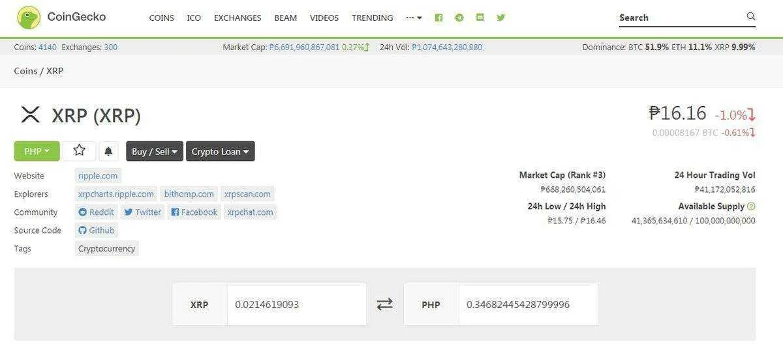This screenshot has width=783, height=351.
Task: Open the Github source code link
Action: pyautogui.click(x=97, y=231)
